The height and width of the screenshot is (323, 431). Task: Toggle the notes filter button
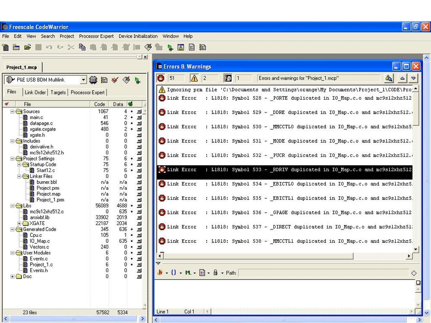click(x=228, y=78)
